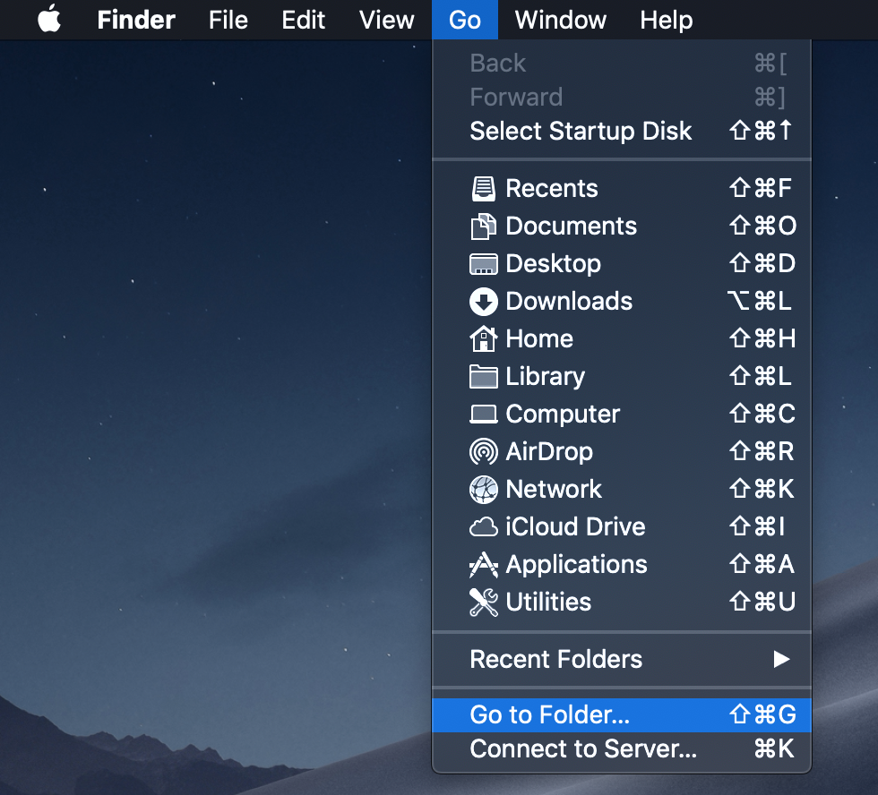This screenshot has height=795, width=878.
Task: Click the Network globe icon
Action: click(483, 490)
